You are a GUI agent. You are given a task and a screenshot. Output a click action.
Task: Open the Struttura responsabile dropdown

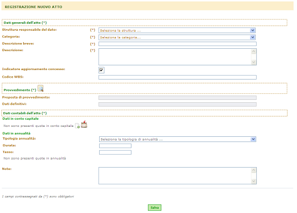pyautogui.click(x=177, y=30)
